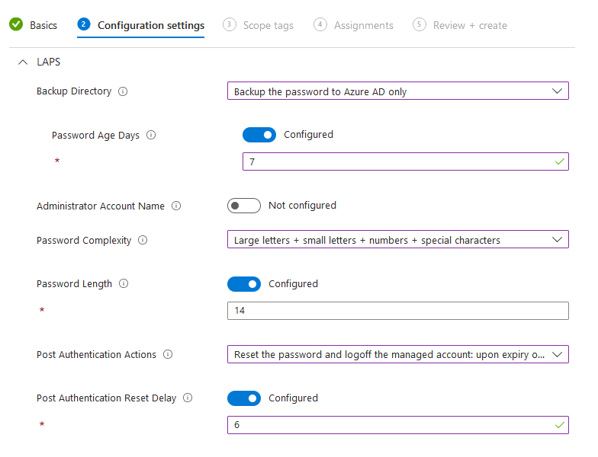This screenshot has height=457, width=598.
Task: Click info icon for Post Authentication Actions
Action: point(168,355)
